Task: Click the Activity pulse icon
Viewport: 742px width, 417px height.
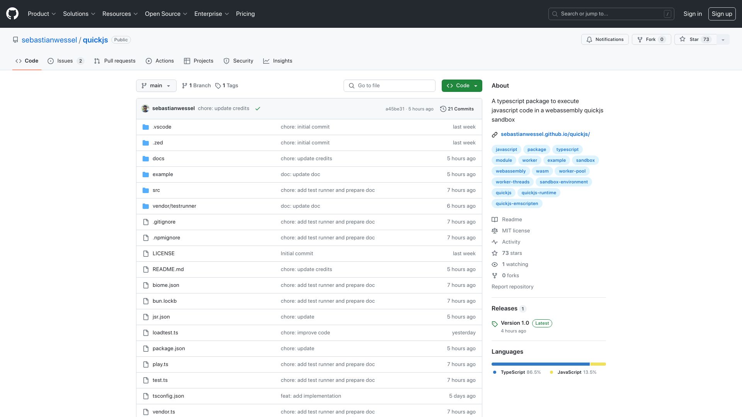Action: pyautogui.click(x=495, y=242)
